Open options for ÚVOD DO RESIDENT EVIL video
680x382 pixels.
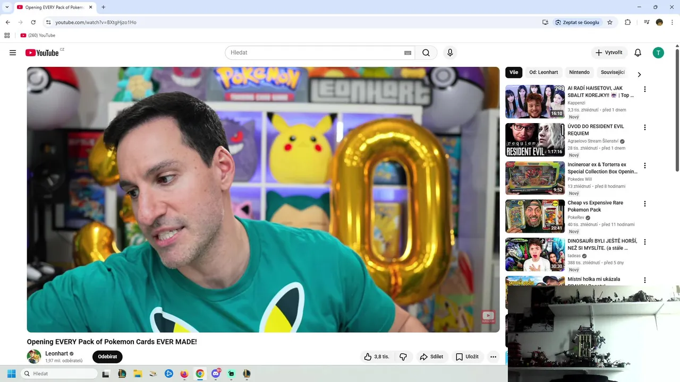click(645, 127)
